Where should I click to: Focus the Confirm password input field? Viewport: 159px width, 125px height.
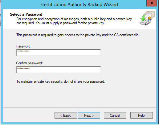click(x=59, y=70)
